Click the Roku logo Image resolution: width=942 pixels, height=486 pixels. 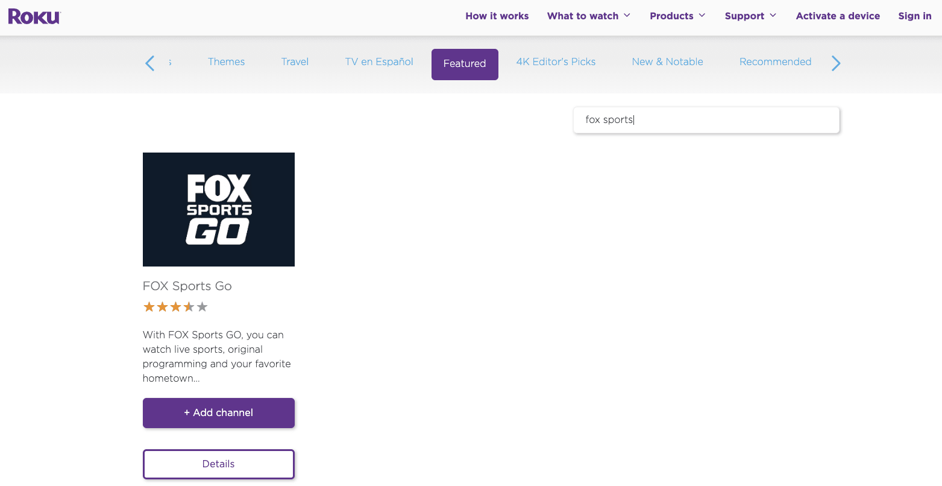tap(34, 16)
